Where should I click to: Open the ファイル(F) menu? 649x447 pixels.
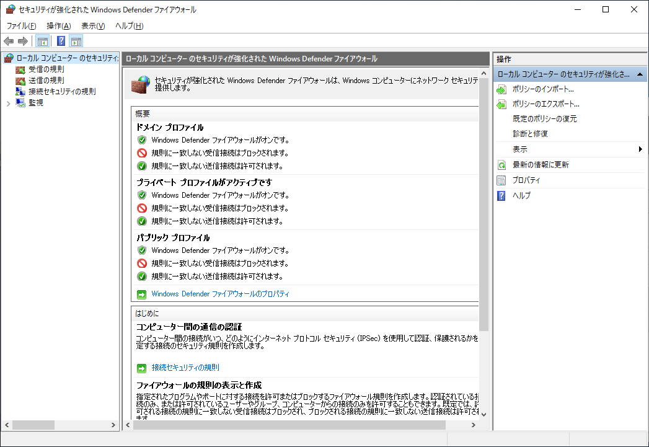[22, 26]
